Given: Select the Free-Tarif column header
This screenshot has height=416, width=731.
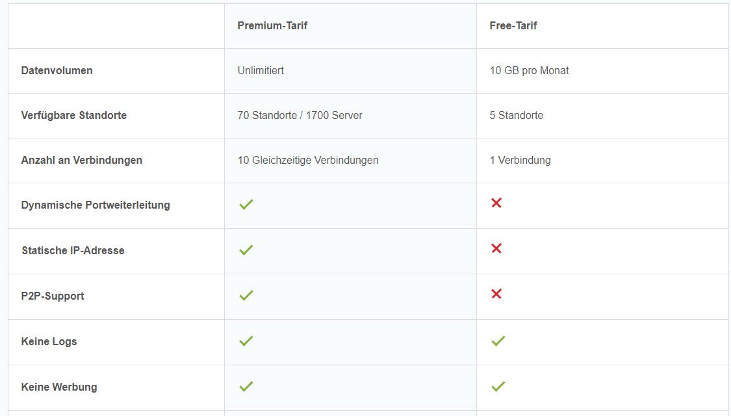Looking at the screenshot, I should point(513,26).
